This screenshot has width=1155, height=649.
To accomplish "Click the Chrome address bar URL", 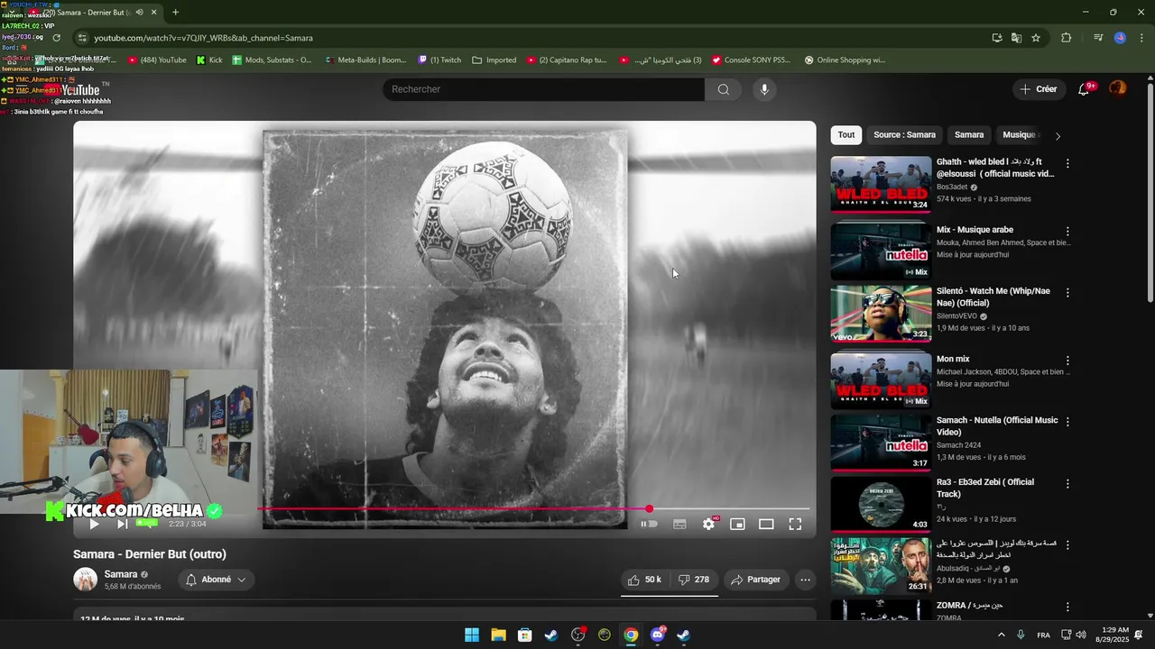I will (x=203, y=38).
